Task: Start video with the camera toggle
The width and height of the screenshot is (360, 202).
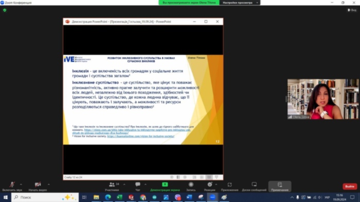Action: (38, 185)
